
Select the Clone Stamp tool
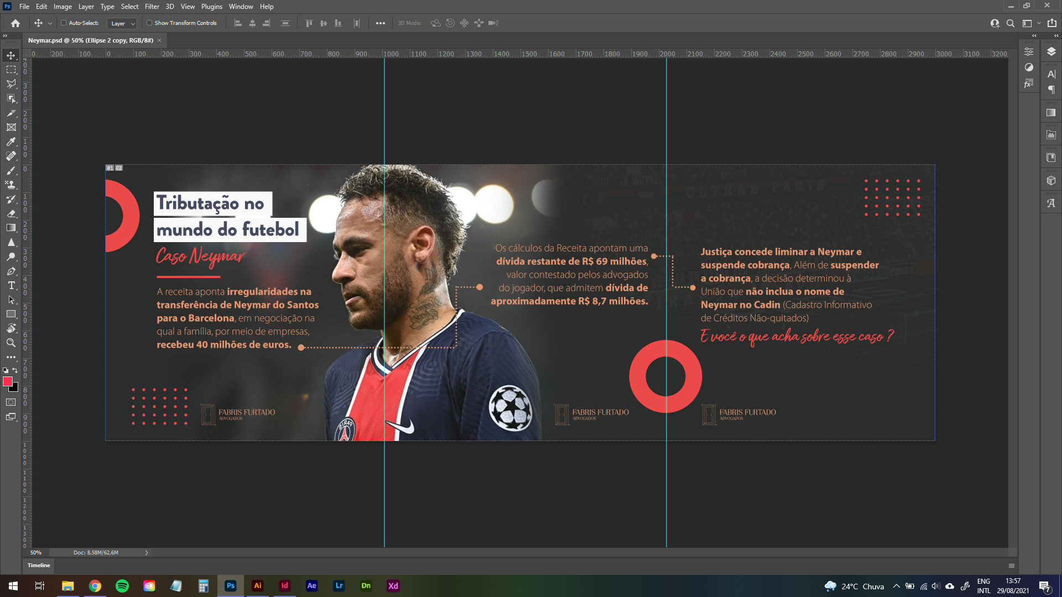(11, 185)
